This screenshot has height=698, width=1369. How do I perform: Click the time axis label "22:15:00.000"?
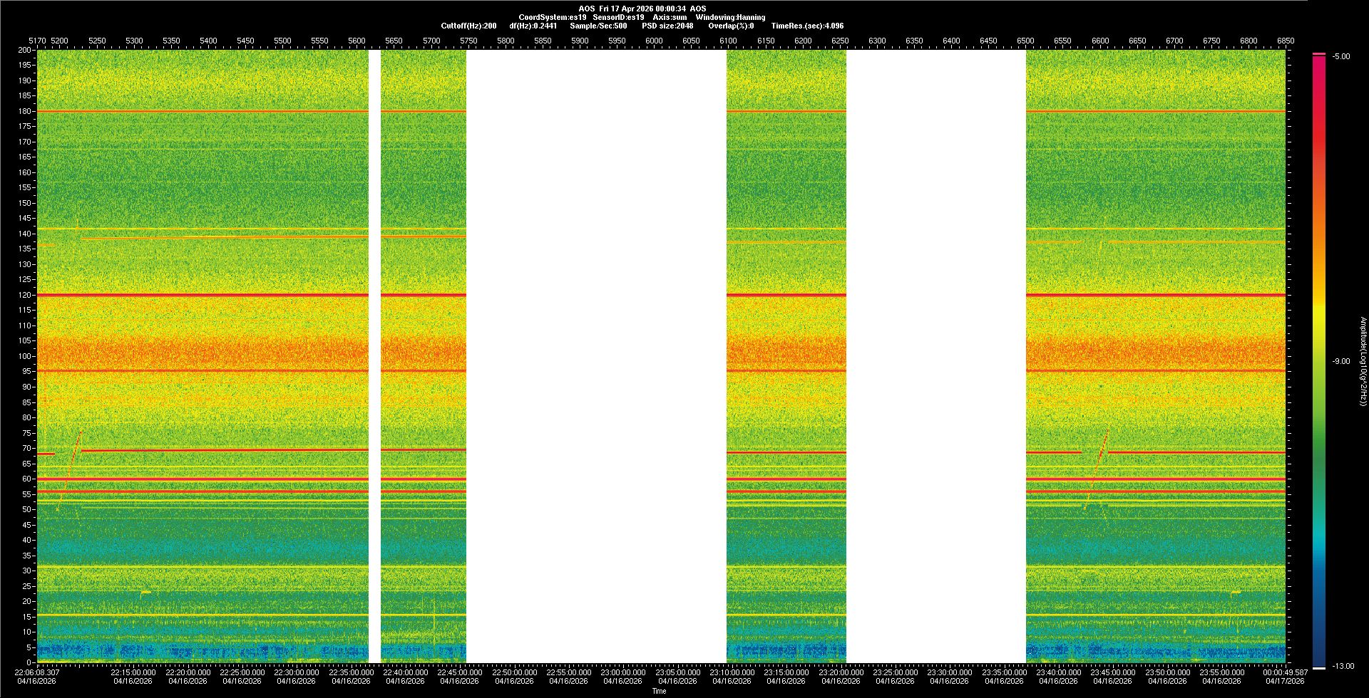click(x=133, y=672)
